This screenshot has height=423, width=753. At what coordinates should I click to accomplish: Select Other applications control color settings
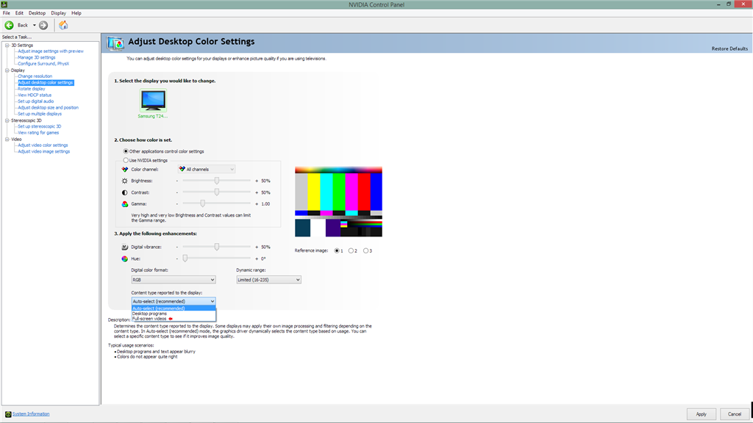[126, 151]
